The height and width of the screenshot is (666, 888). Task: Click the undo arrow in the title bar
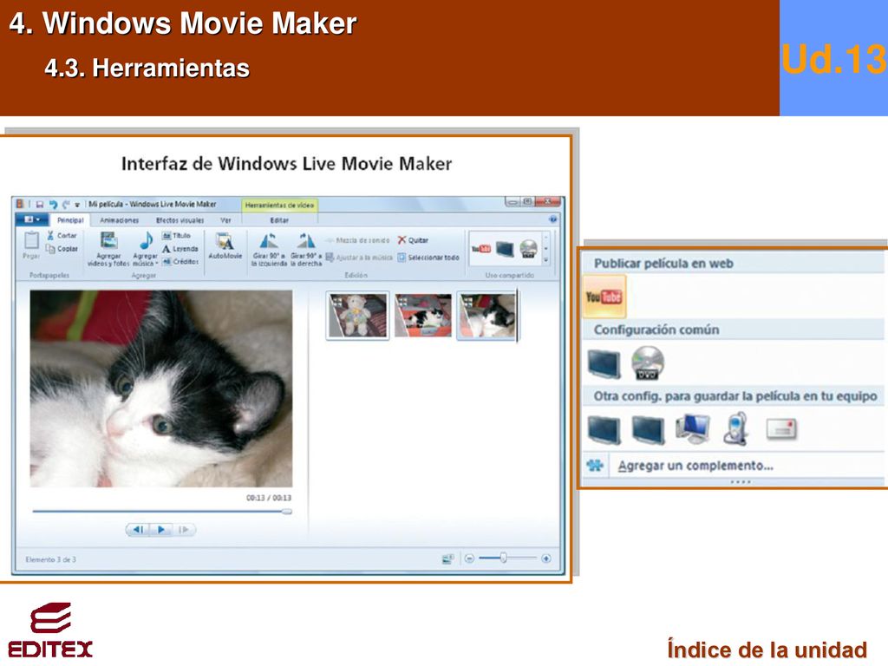coord(53,204)
